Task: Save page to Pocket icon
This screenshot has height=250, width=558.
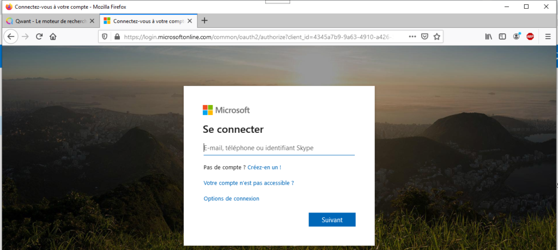Action: [424, 36]
